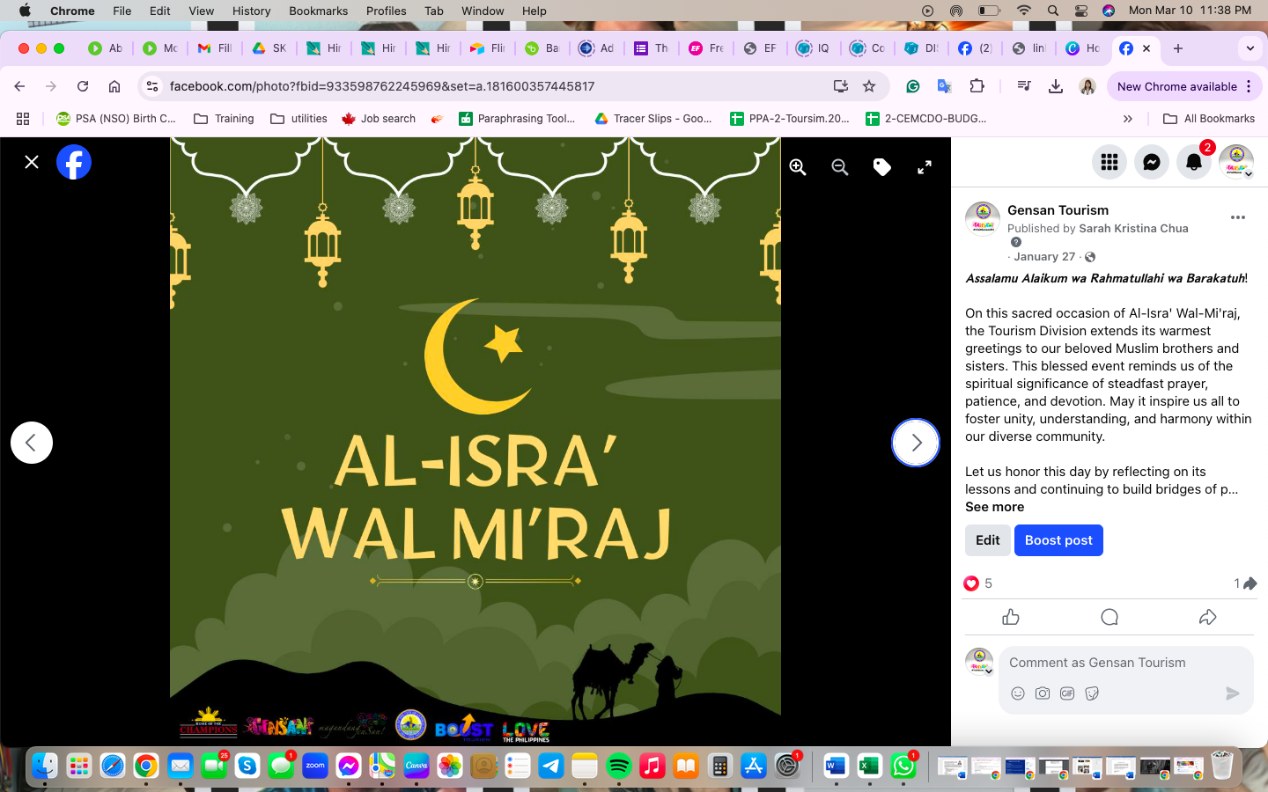Zoom out of the photo
The height and width of the screenshot is (792, 1268).
tap(840, 167)
